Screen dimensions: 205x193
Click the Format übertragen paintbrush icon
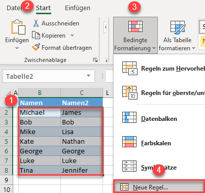(36, 47)
